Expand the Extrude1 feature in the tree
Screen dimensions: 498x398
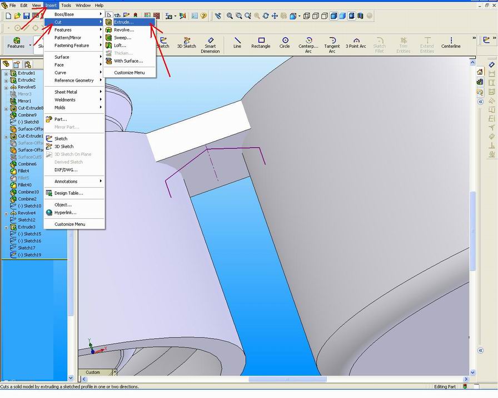tap(6, 73)
